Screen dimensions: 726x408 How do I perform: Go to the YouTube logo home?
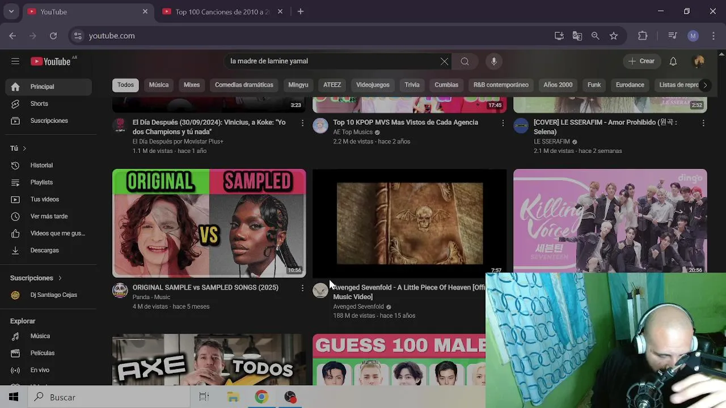pyautogui.click(x=50, y=61)
